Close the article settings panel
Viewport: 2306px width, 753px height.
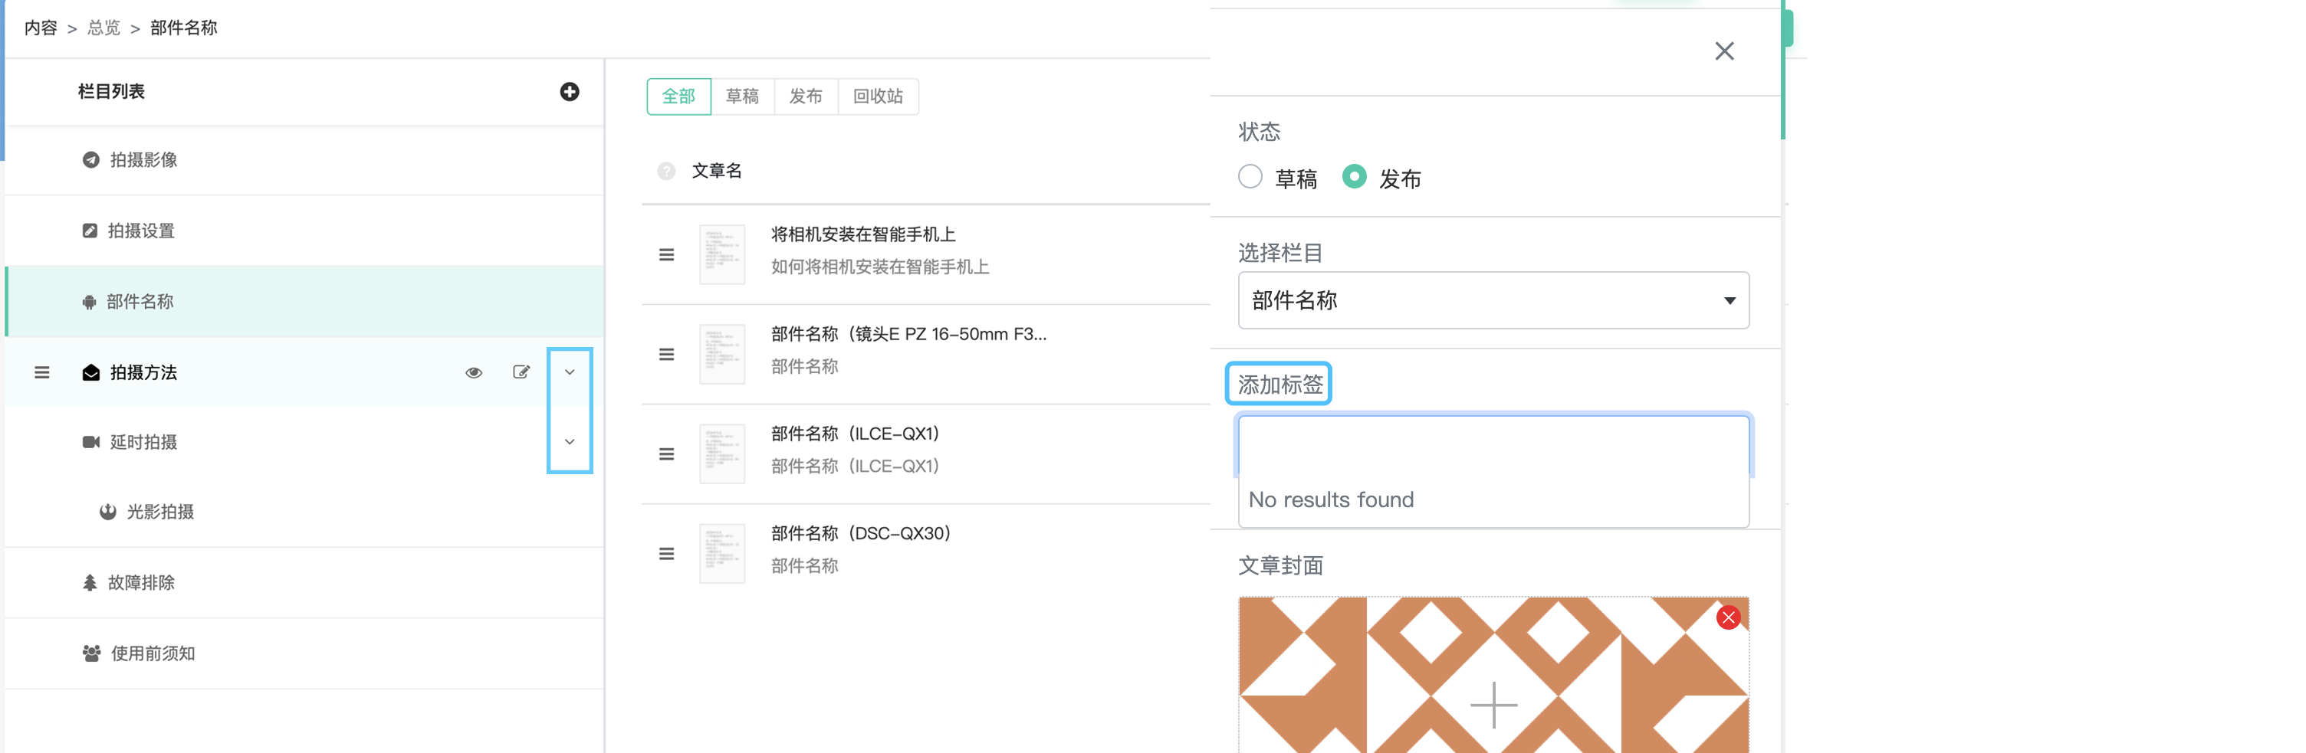(1724, 51)
